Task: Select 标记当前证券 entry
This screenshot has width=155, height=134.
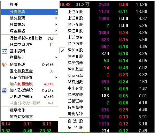Action: point(29,78)
